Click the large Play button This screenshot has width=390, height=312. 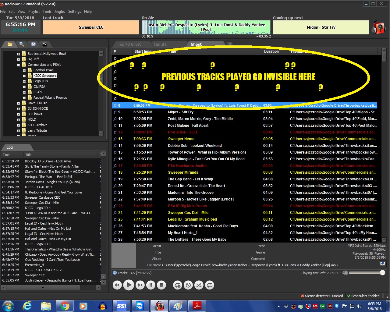(129, 285)
